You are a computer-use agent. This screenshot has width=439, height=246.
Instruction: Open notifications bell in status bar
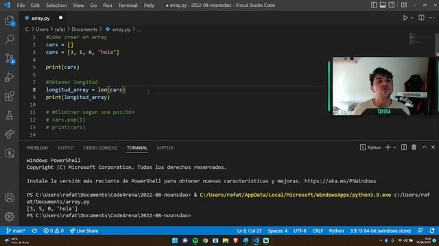(432, 231)
